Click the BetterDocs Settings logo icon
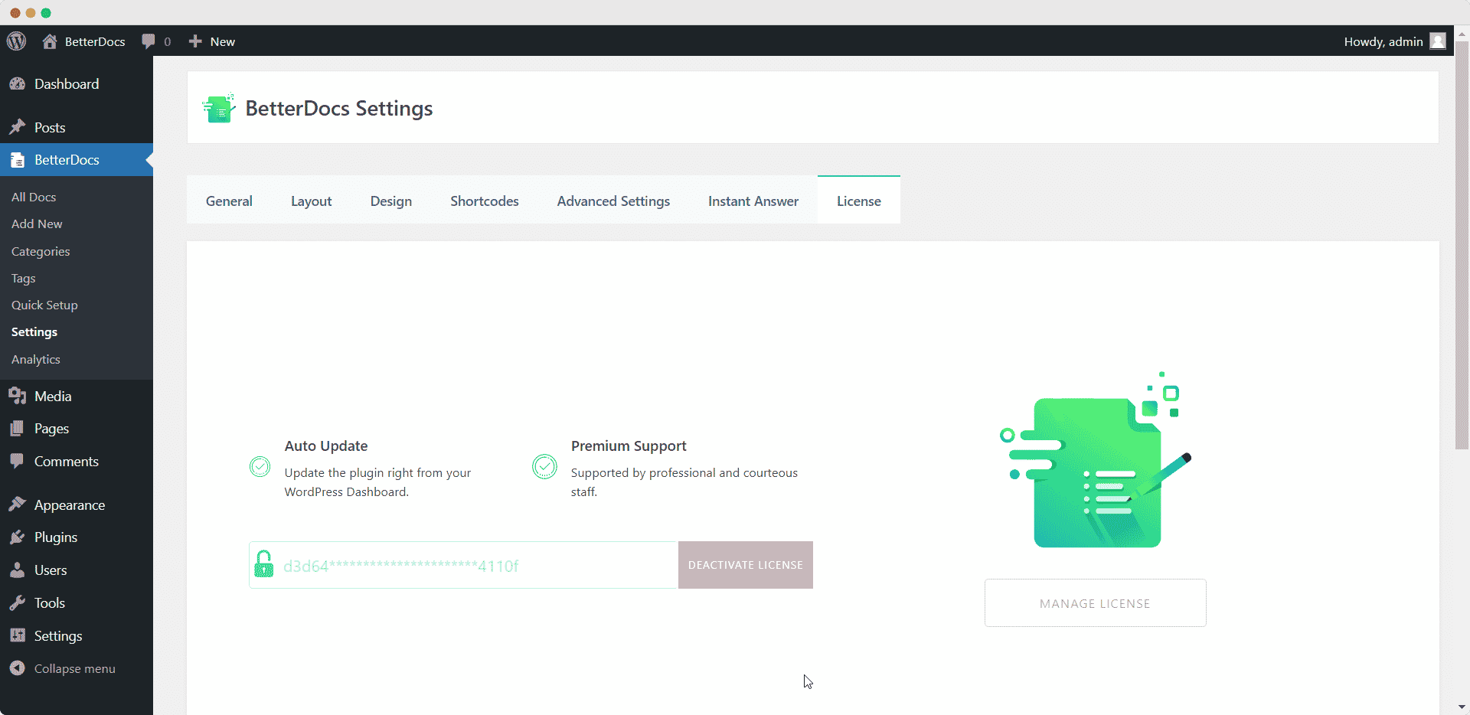The image size is (1470, 715). (x=219, y=108)
